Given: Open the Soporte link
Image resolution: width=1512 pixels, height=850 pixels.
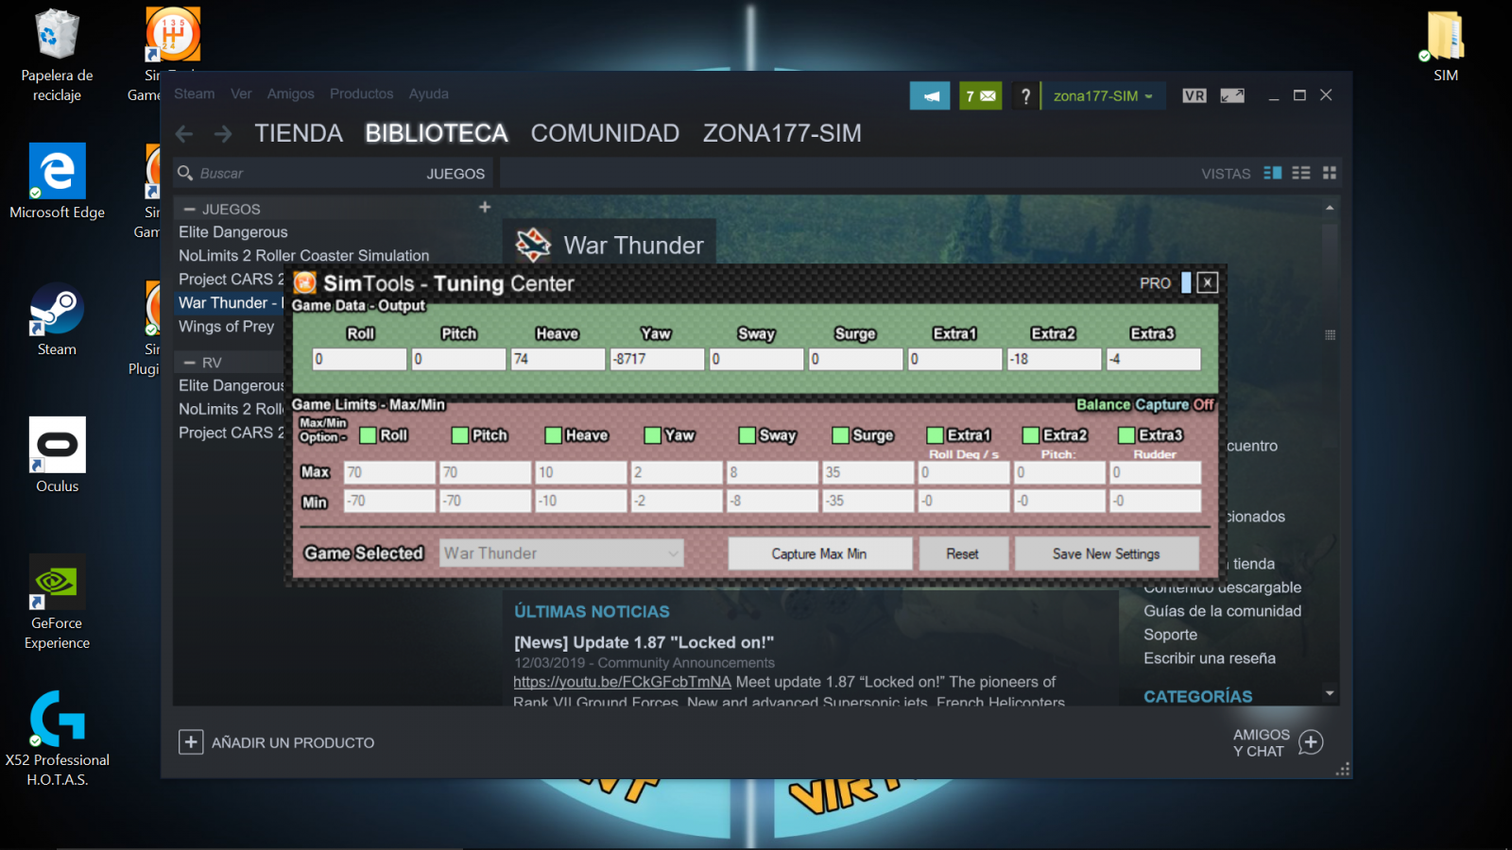Looking at the screenshot, I should point(1170,635).
